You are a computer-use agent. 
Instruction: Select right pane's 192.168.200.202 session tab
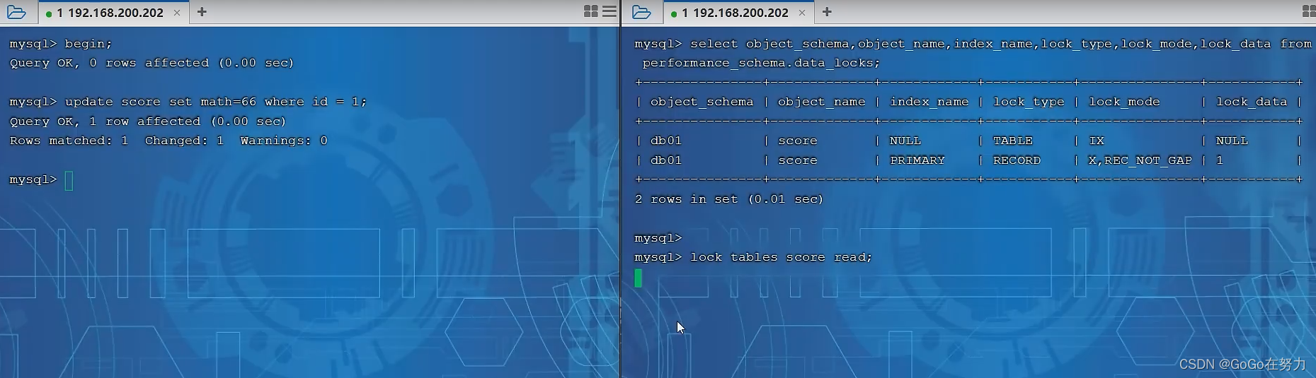click(738, 13)
